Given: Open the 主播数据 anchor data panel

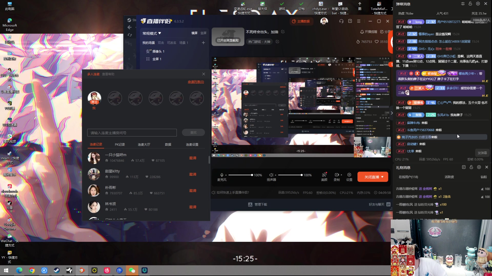Looking at the screenshot, I should (x=301, y=21).
